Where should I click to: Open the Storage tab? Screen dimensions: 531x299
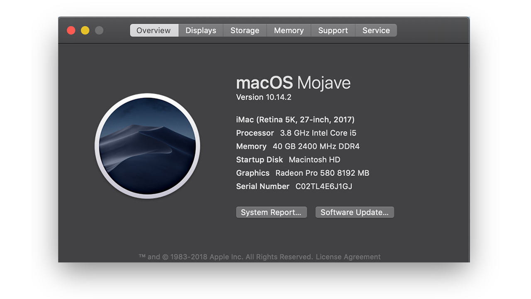coord(245,30)
